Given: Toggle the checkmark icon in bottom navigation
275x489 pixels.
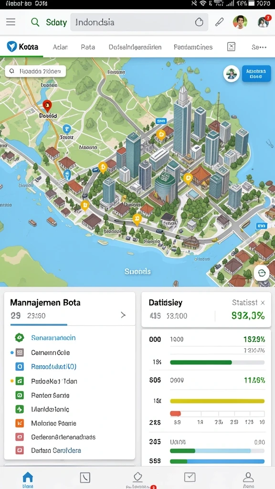Looking at the screenshot, I should [190, 477].
